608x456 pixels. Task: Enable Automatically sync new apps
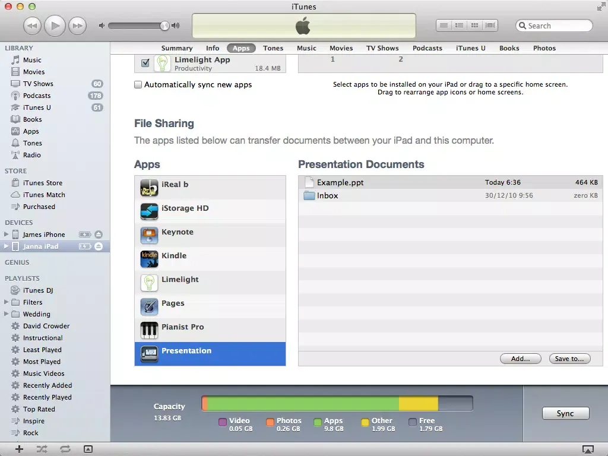pyautogui.click(x=138, y=84)
